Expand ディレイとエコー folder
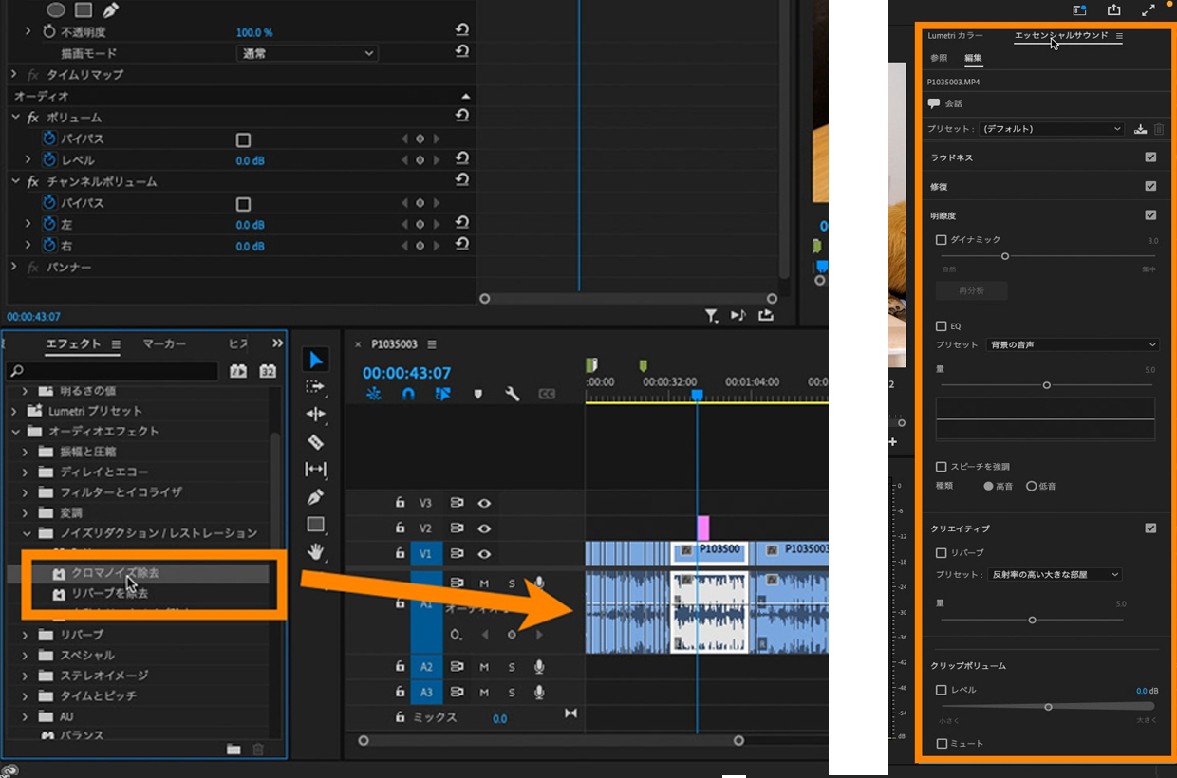 coord(26,472)
